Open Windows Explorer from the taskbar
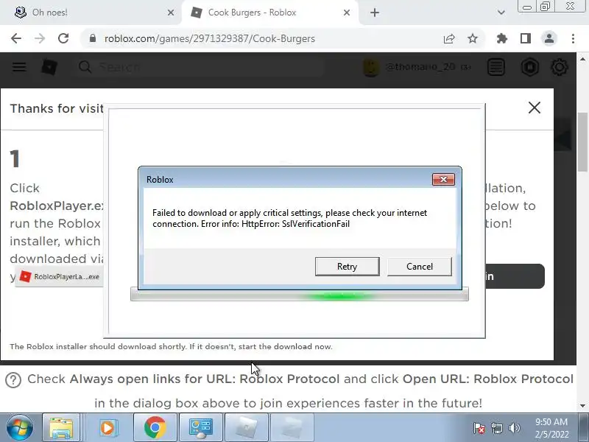 pyautogui.click(x=61, y=427)
